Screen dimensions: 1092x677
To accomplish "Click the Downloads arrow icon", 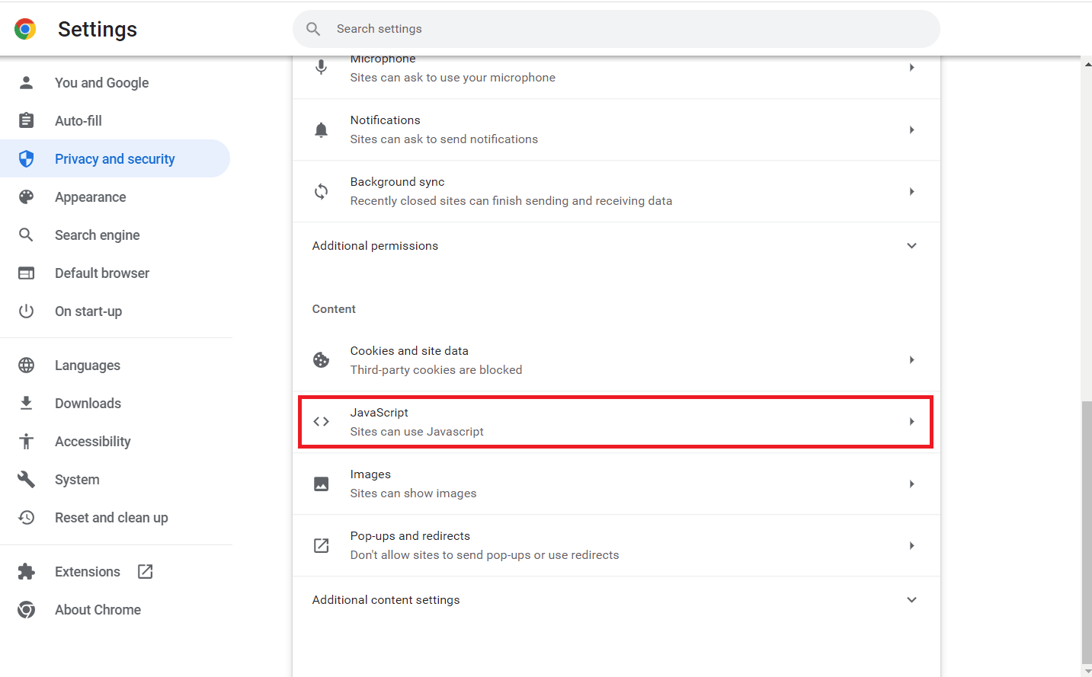I will click(x=27, y=403).
